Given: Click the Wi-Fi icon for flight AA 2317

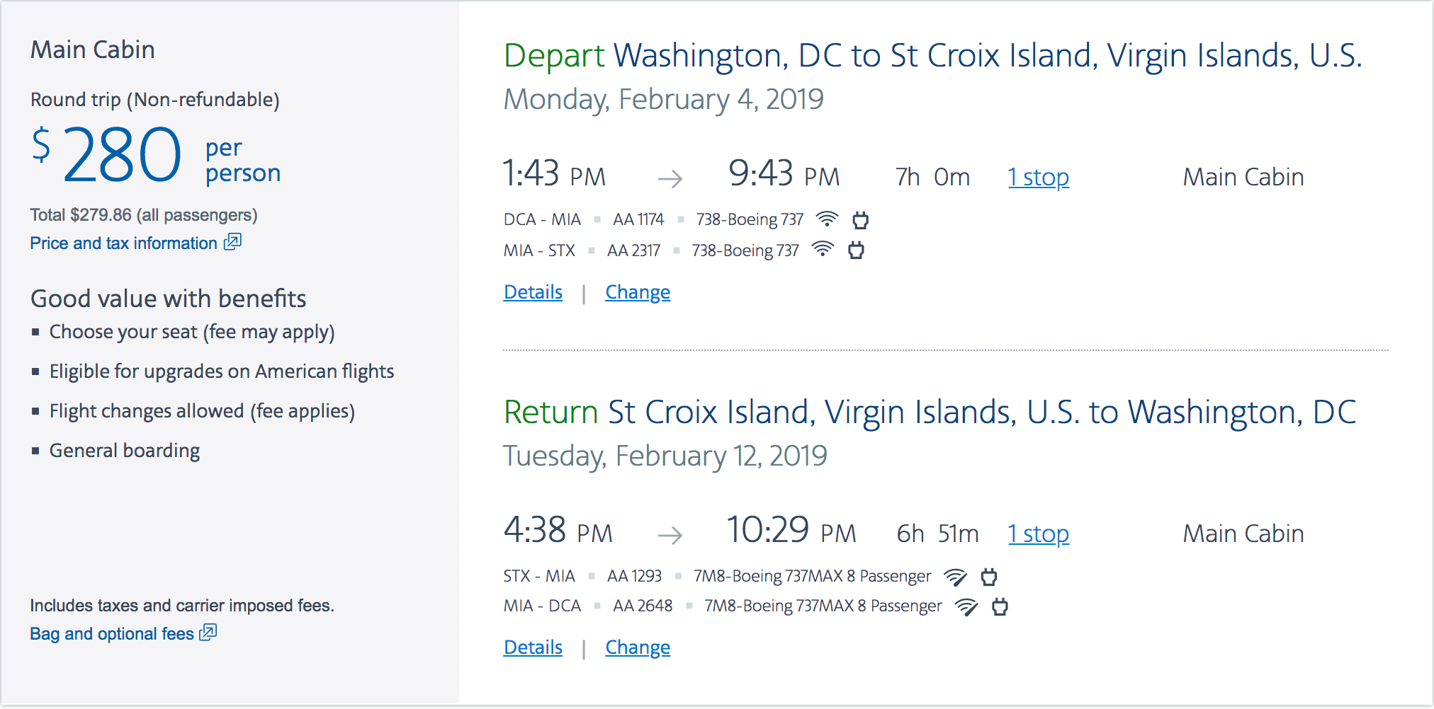Looking at the screenshot, I should pos(823,250).
